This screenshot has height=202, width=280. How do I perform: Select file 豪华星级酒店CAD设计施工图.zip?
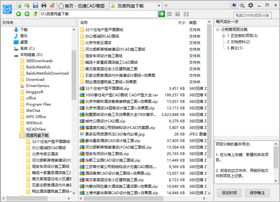(113, 141)
